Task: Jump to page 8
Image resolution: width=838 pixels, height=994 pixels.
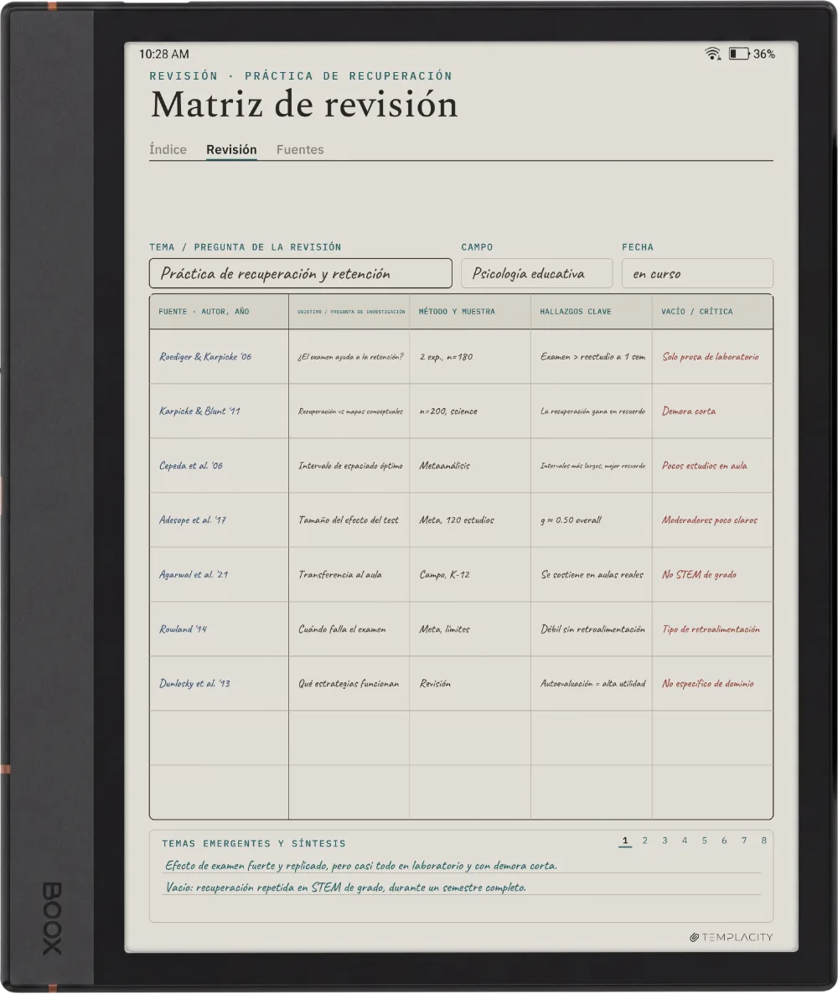Action: (763, 841)
